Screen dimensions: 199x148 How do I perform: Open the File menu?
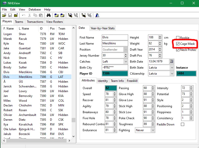pos(5,10)
